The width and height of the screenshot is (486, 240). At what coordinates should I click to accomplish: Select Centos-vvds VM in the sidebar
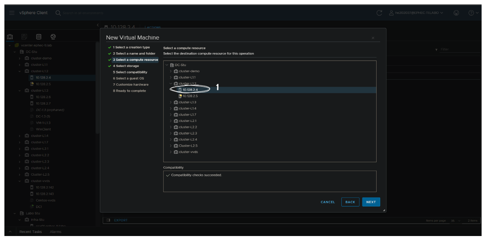click(x=45, y=200)
